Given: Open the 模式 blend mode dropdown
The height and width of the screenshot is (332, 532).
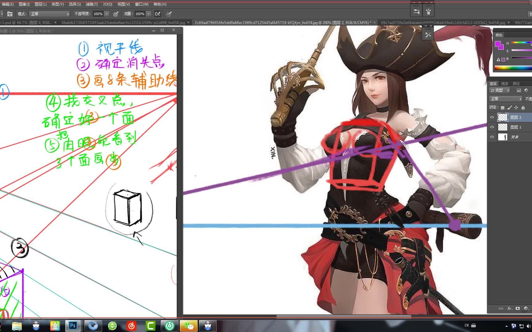Looking at the screenshot, I should (50, 14).
